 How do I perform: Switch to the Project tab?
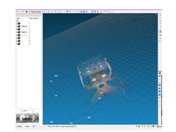coord(27,126)
